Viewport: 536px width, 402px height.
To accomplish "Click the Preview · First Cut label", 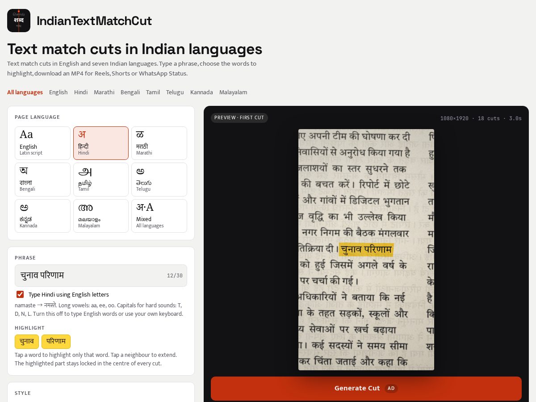I will [x=239, y=118].
